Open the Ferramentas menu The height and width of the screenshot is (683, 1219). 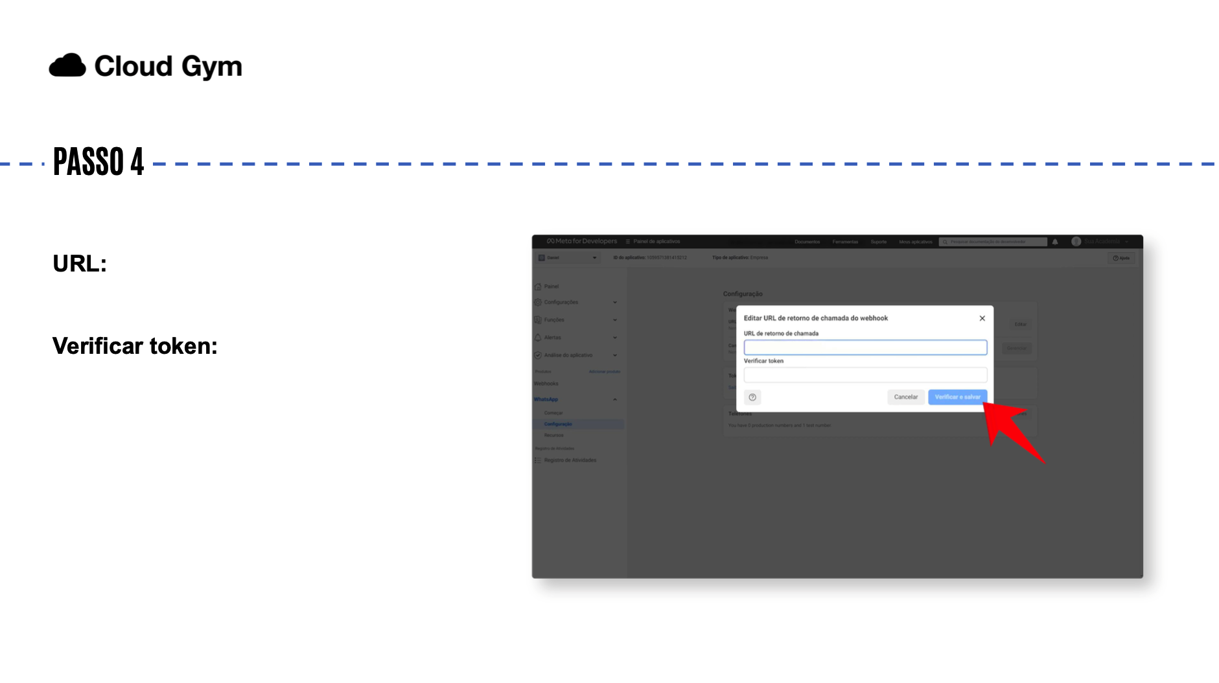click(845, 242)
